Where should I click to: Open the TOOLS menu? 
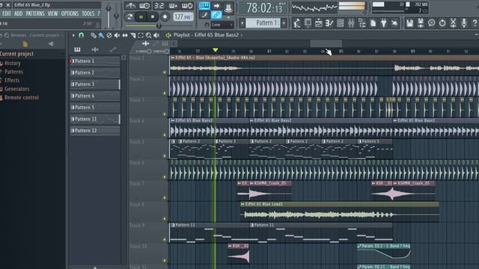pyautogui.click(x=88, y=13)
